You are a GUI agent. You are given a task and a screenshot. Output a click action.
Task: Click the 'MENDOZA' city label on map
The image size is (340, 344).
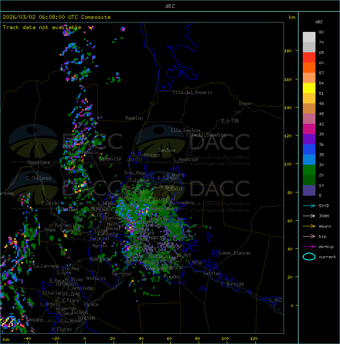tap(99, 209)
